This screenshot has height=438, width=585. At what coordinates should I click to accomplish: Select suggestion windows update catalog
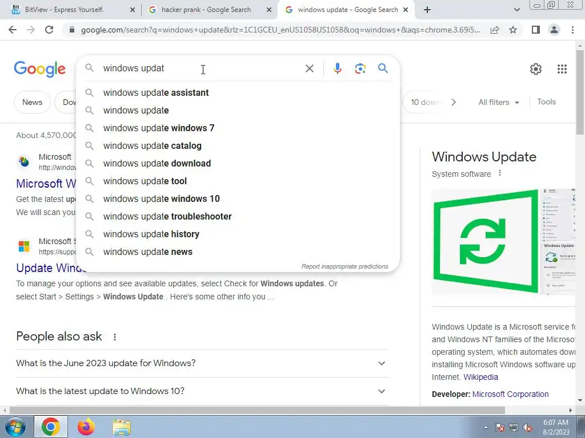coord(238,145)
